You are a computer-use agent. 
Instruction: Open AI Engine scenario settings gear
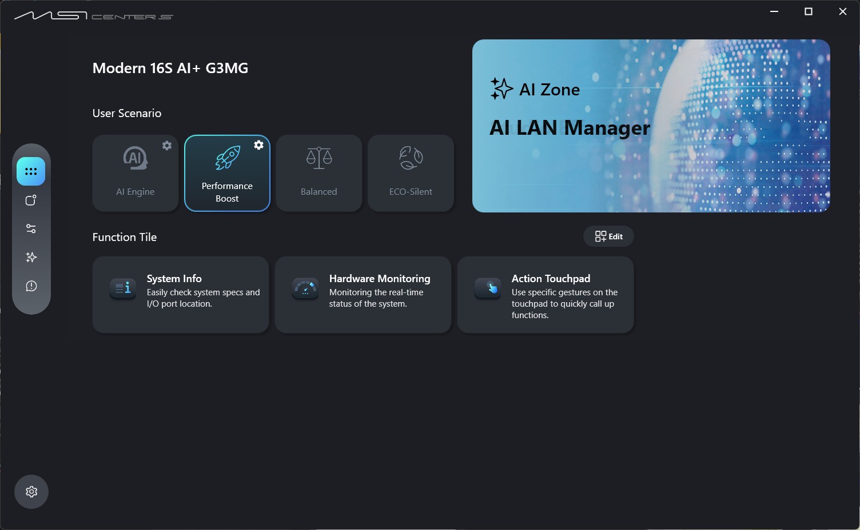tap(167, 146)
